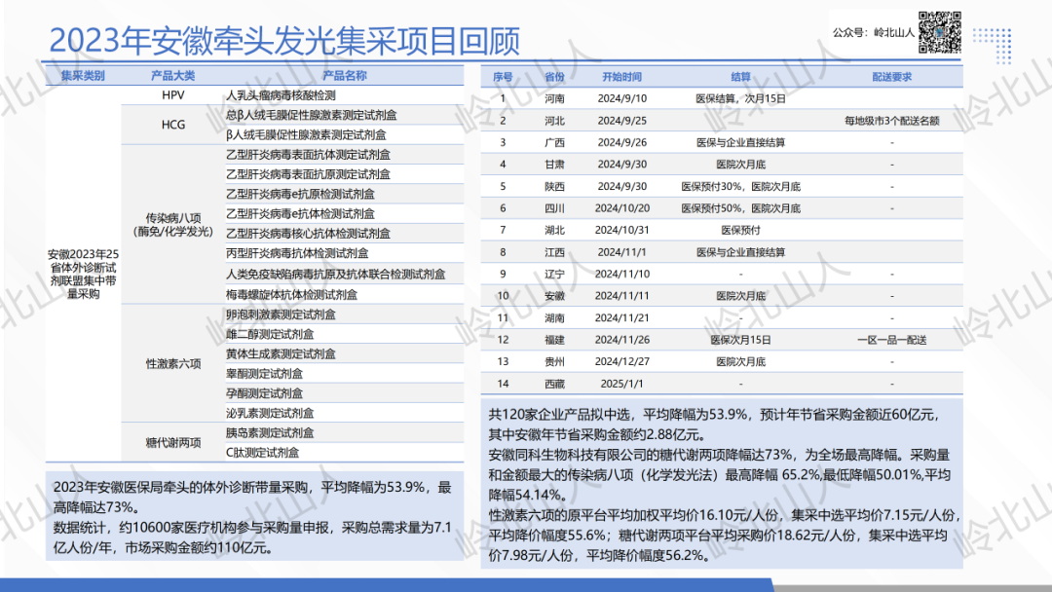Screen dimensions: 1052x592
Task: Click the 每地级市3个配送名额 cell
Action: 891,121
